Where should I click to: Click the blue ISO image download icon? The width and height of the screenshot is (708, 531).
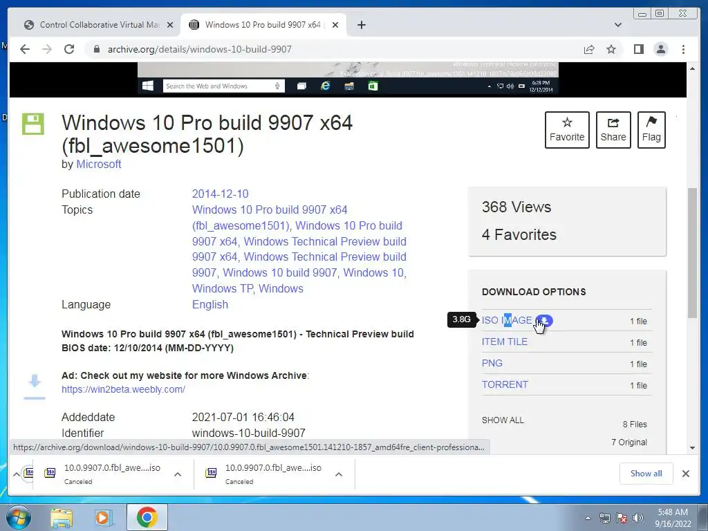coord(545,321)
